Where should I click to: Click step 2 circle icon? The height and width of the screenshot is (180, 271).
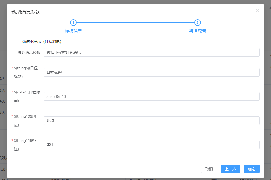tap(198, 23)
